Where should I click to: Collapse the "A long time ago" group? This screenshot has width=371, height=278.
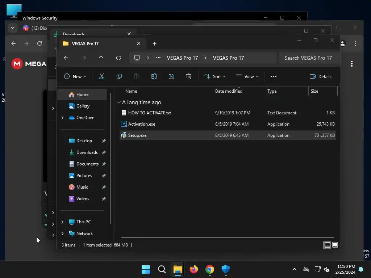[x=118, y=102]
